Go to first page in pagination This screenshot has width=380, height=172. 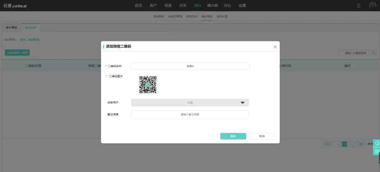(328, 144)
